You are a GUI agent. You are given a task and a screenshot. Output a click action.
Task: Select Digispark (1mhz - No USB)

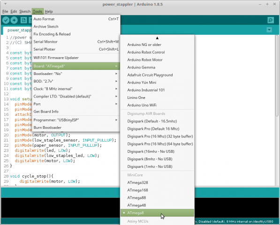click(157, 166)
